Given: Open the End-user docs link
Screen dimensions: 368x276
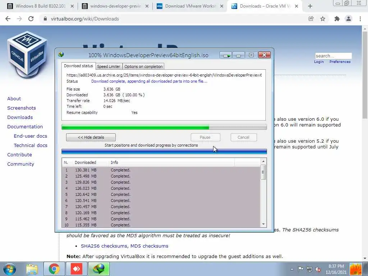Looking at the screenshot, I should [x=31, y=136].
